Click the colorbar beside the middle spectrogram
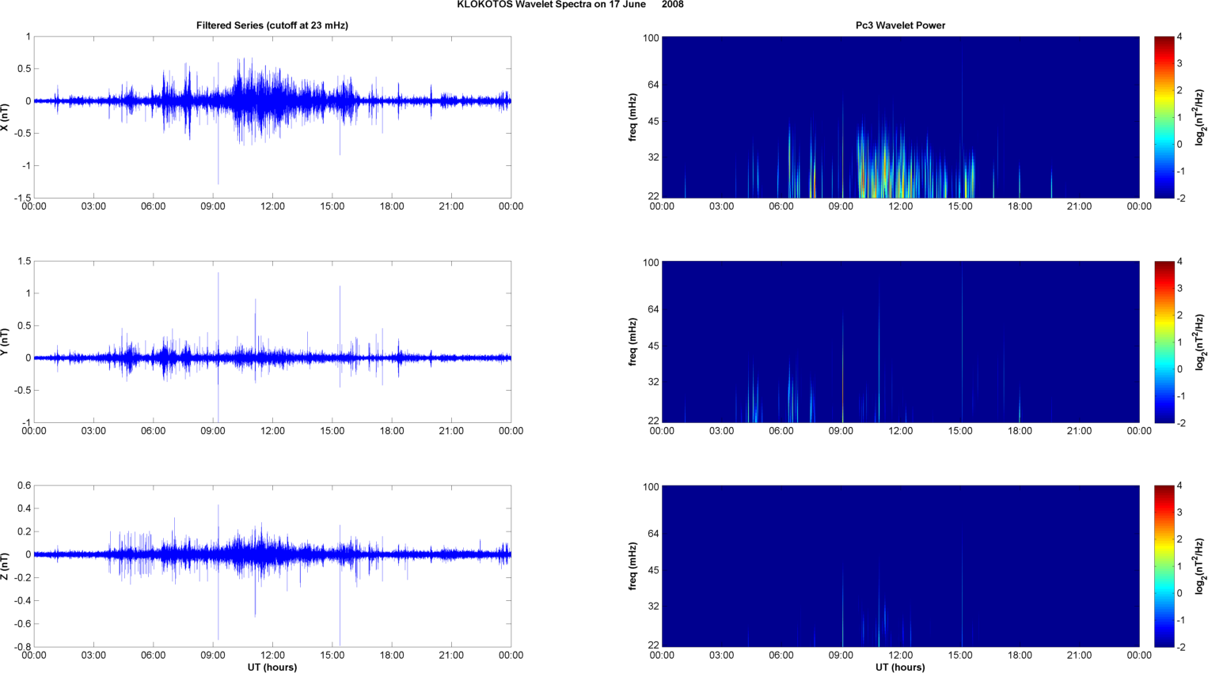The width and height of the screenshot is (1208, 673). point(1164,342)
